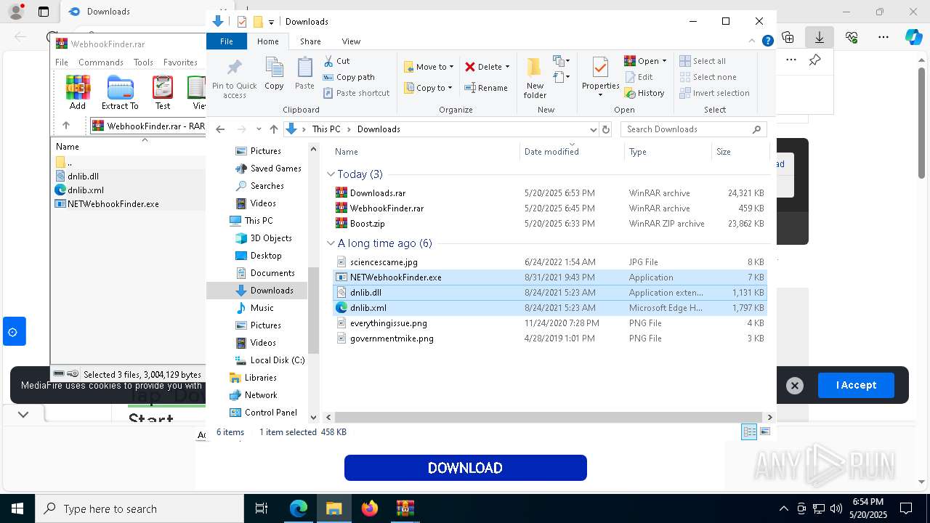Open Desktop in navigation pane
The height and width of the screenshot is (523, 930).
coord(259,256)
